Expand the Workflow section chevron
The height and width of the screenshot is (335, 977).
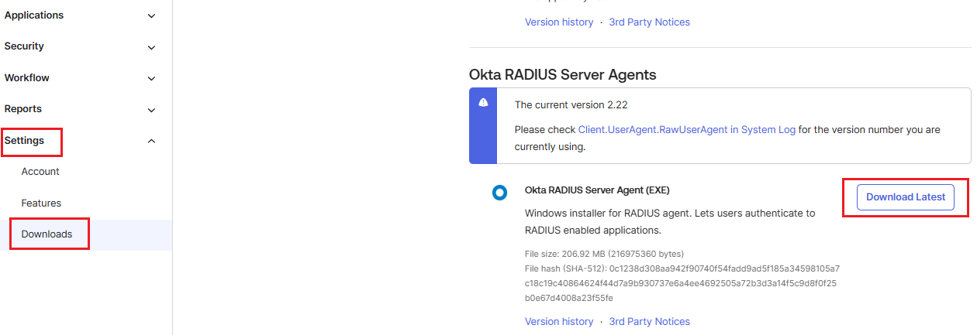tap(151, 79)
